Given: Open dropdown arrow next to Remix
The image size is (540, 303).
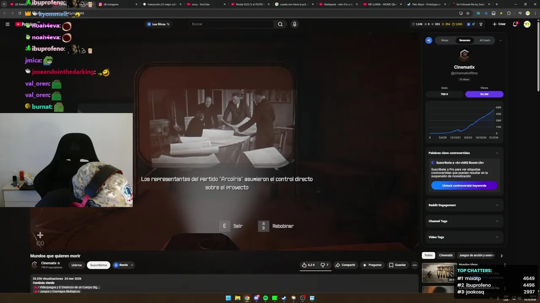Looking at the screenshot, I should [x=132, y=265].
